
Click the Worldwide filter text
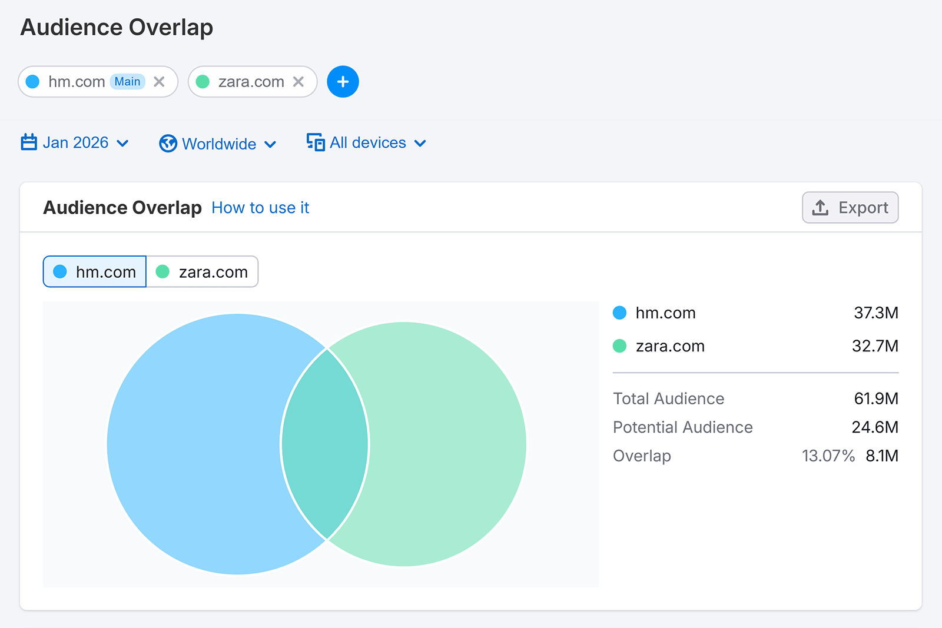coord(219,144)
